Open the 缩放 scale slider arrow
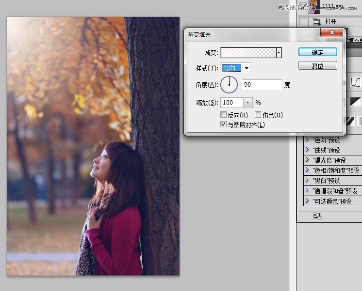The height and width of the screenshot is (291, 362). pyautogui.click(x=248, y=103)
